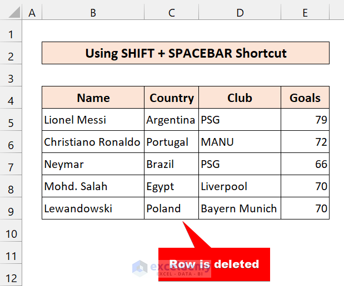This screenshot has width=344, height=286.
Task: Select column E header
Action: coord(305,13)
